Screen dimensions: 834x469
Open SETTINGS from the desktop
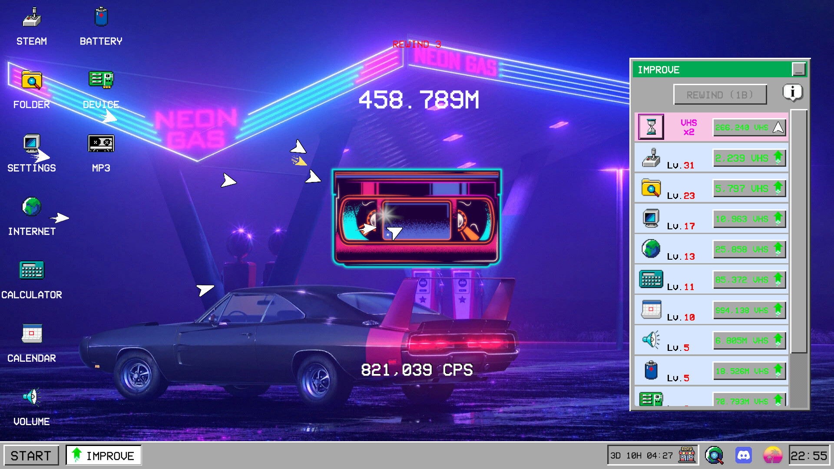[31, 143]
